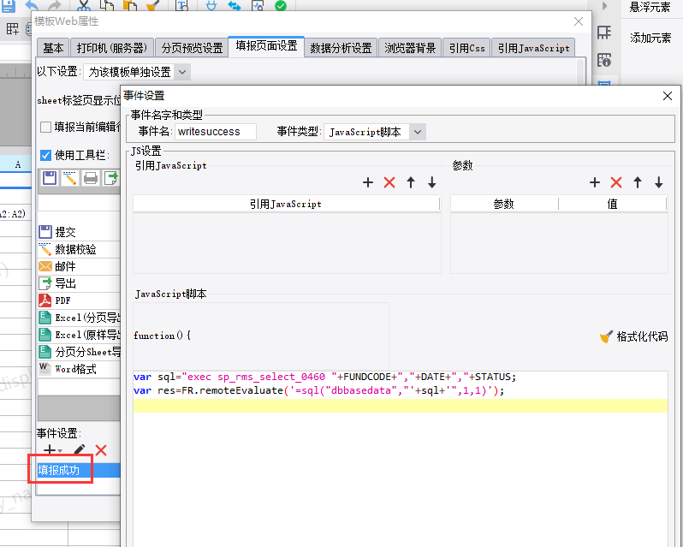This screenshot has height=547, width=683.
Task: Click the save/submit icon in toolbar preview
Action: (x=50, y=178)
